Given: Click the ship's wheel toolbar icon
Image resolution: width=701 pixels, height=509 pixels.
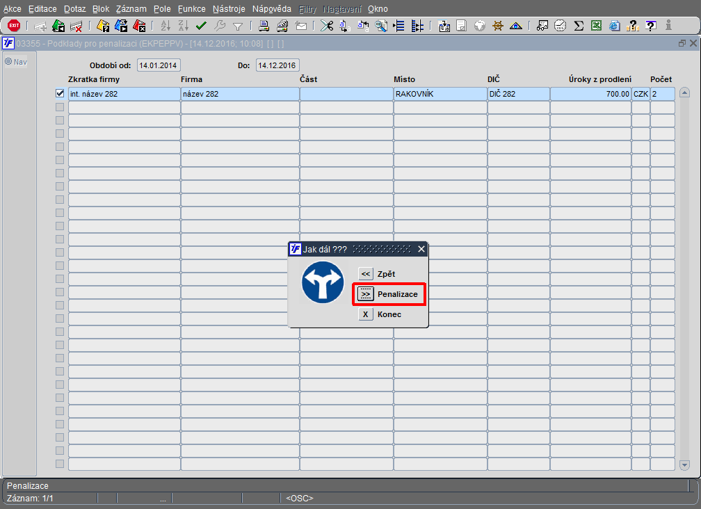Looking at the screenshot, I should coord(498,26).
